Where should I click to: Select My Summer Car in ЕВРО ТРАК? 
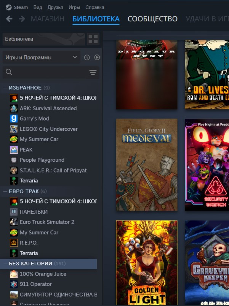click(39, 232)
